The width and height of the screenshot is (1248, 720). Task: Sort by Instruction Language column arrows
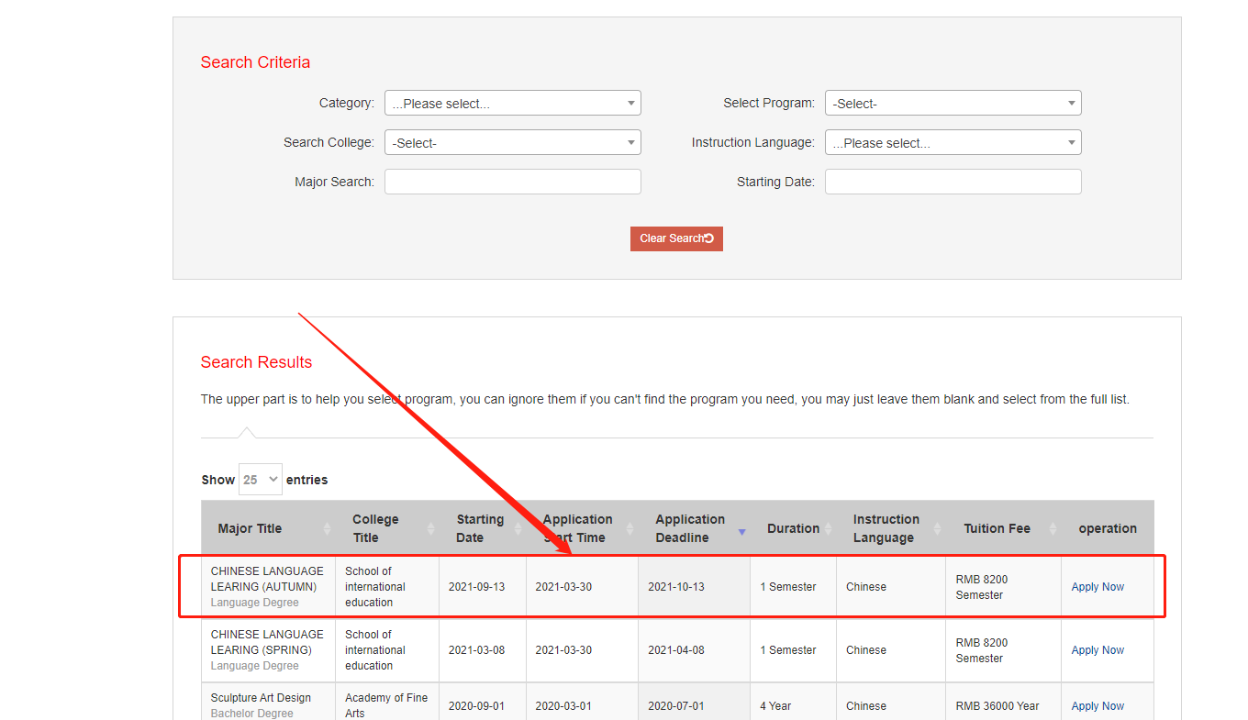937,529
